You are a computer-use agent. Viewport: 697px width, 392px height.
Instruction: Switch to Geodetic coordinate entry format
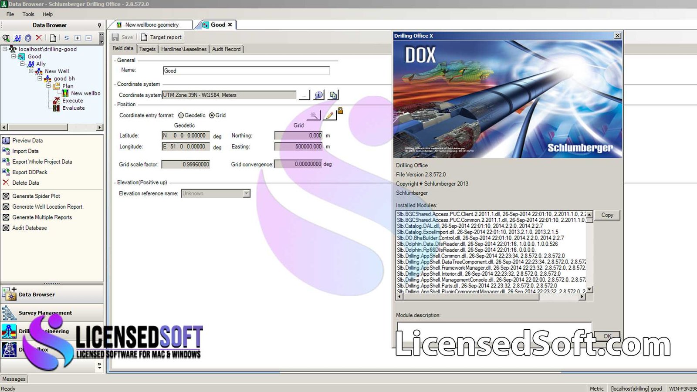click(181, 115)
